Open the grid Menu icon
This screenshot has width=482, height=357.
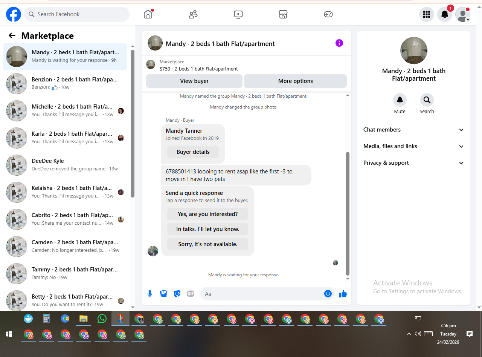pos(427,14)
